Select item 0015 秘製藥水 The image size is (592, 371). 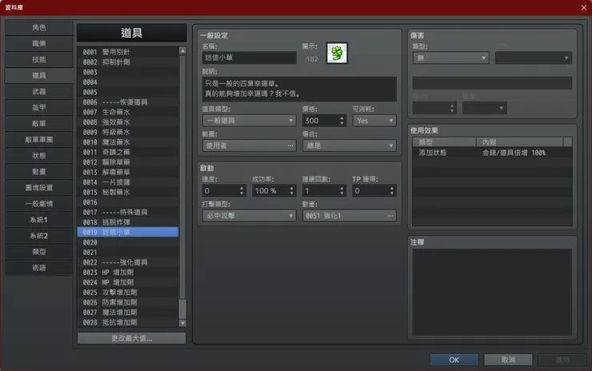128,192
